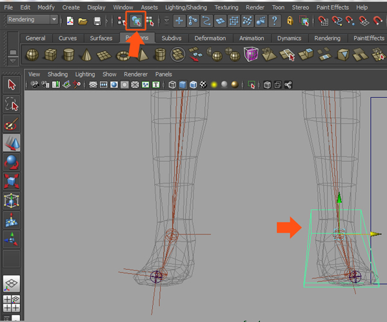387x322 pixels.
Task: Activate the Rotate tool
Action: (12, 162)
